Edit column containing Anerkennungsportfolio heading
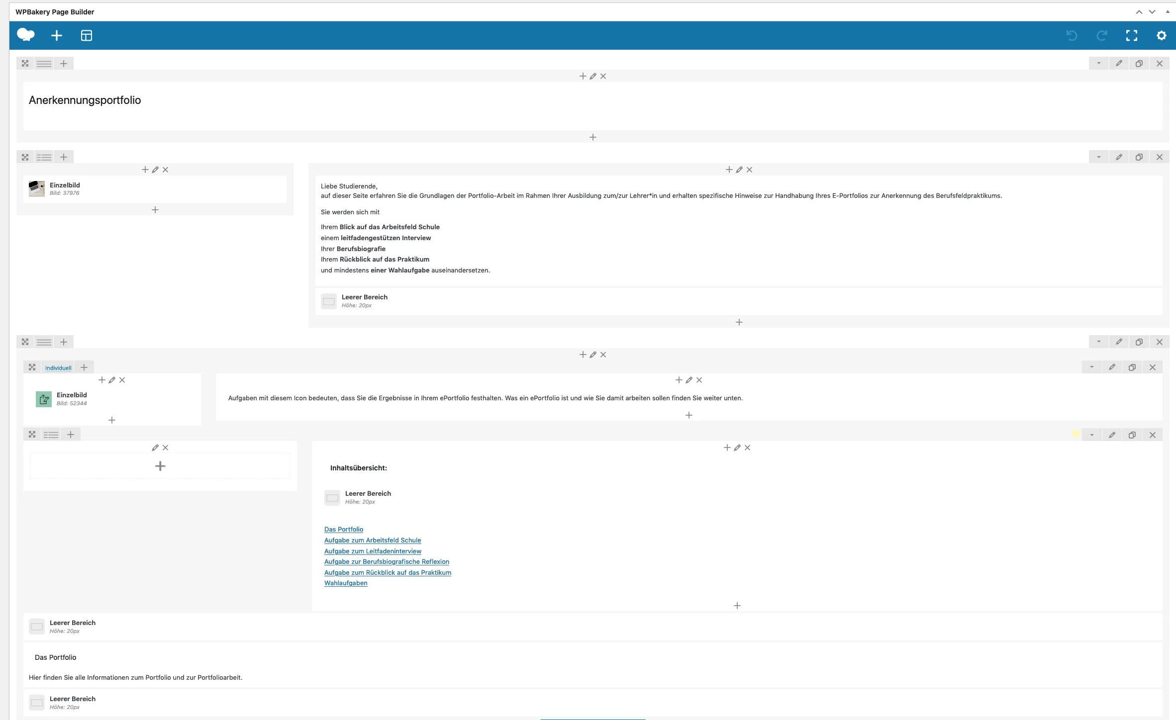 (x=593, y=76)
